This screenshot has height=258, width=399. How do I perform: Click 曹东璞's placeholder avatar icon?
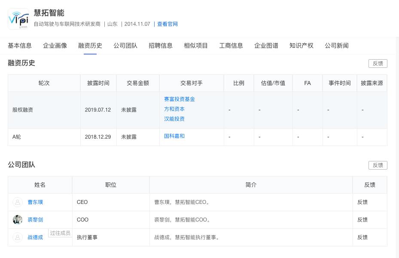[18, 202]
